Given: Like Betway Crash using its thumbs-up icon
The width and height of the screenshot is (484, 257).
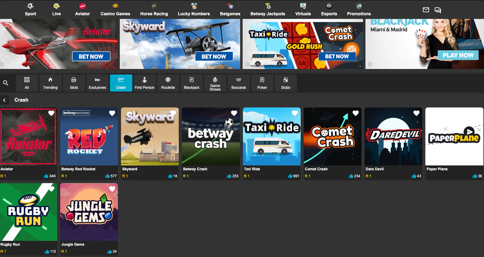Looking at the screenshot, I should 229,176.
